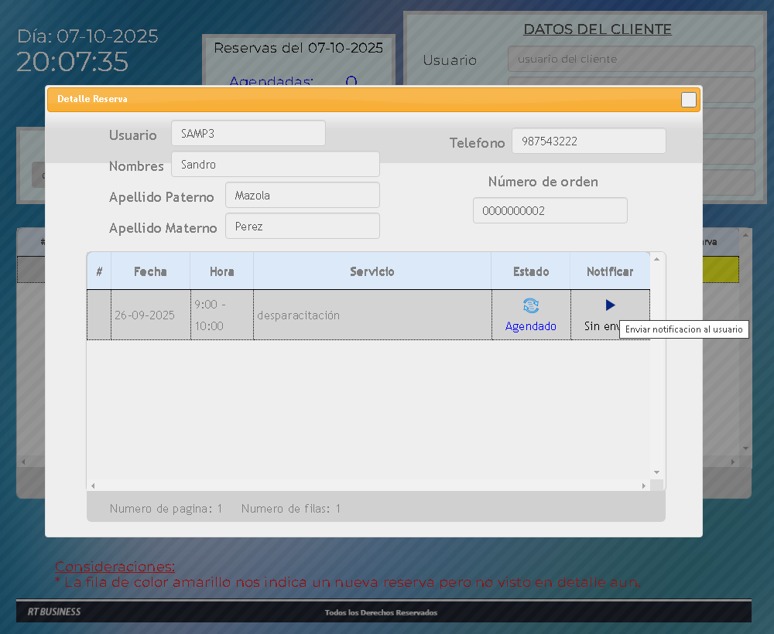774x634 pixels.
Task: Select the Telefono field 987543222
Action: tap(588, 141)
